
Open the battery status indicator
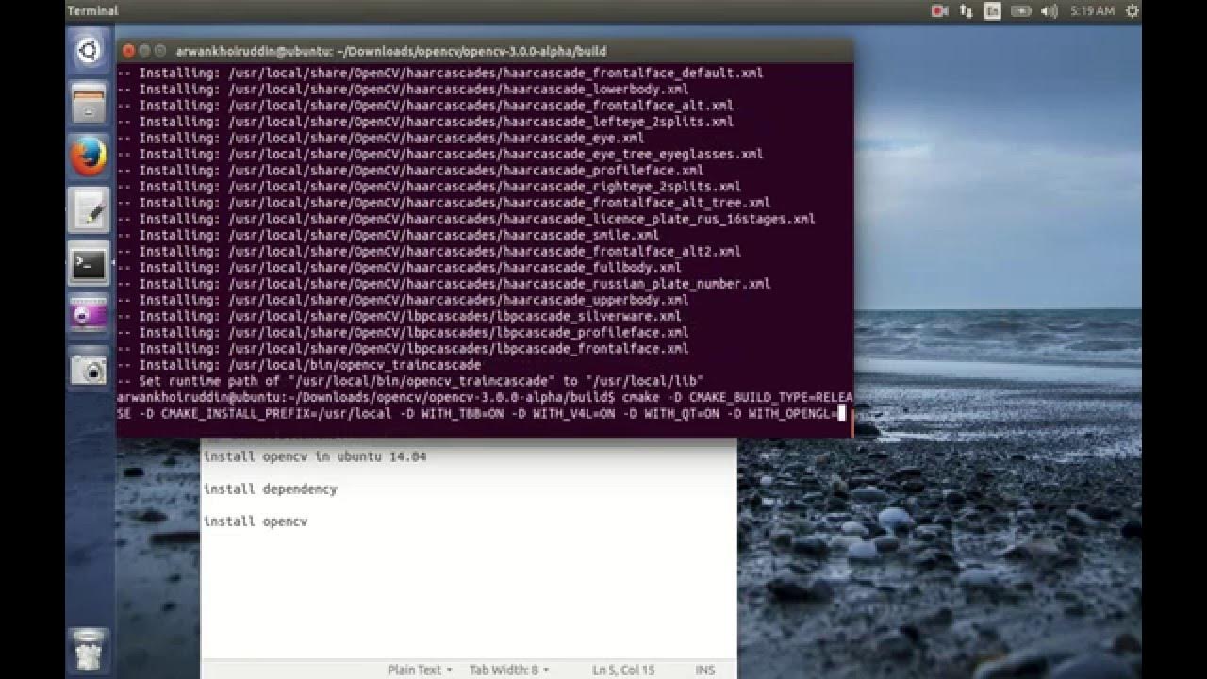coord(1020,10)
